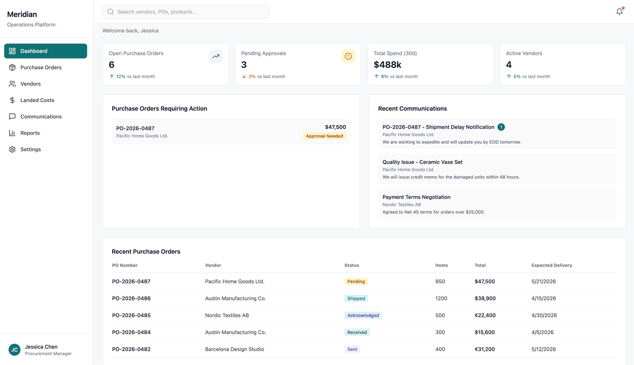Navigate to the Vendors section
Screen dimensions: 634x365
(x=30, y=84)
